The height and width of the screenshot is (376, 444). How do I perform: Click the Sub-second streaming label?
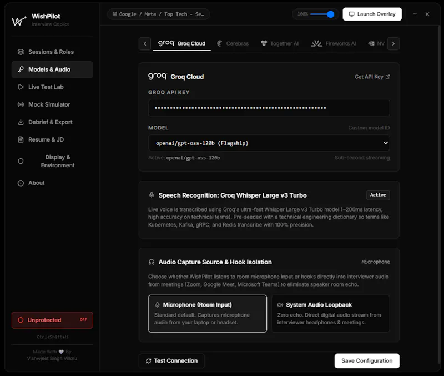[362, 158]
